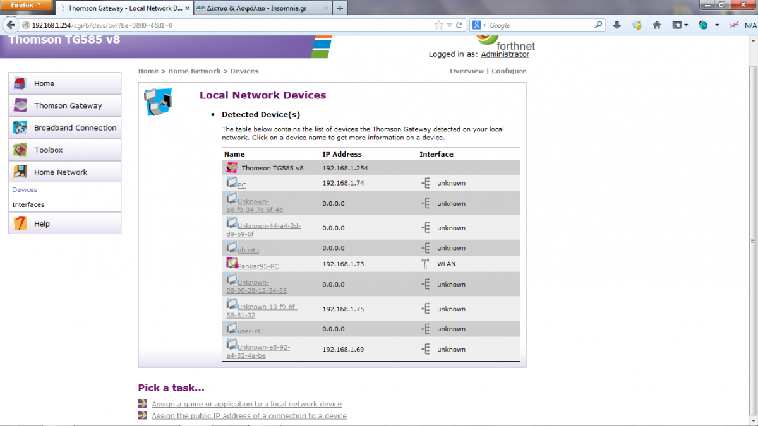
Task: Open Toolbox in the sidebar
Action: click(x=64, y=150)
